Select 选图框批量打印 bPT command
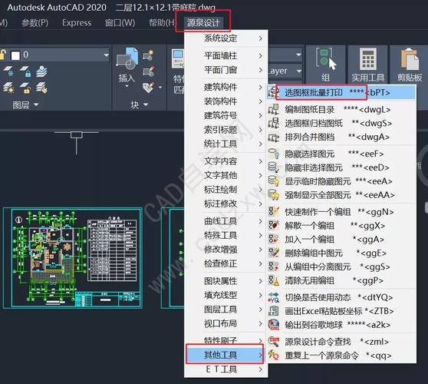The height and width of the screenshot is (384, 428). (341, 92)
